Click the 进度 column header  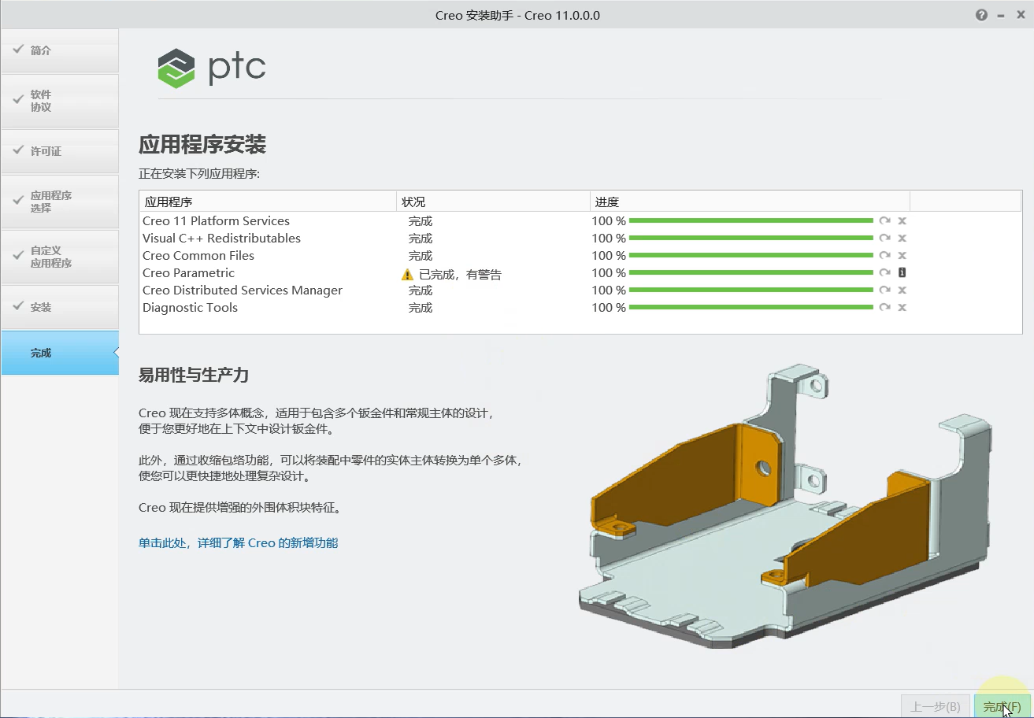pos(750,202)
